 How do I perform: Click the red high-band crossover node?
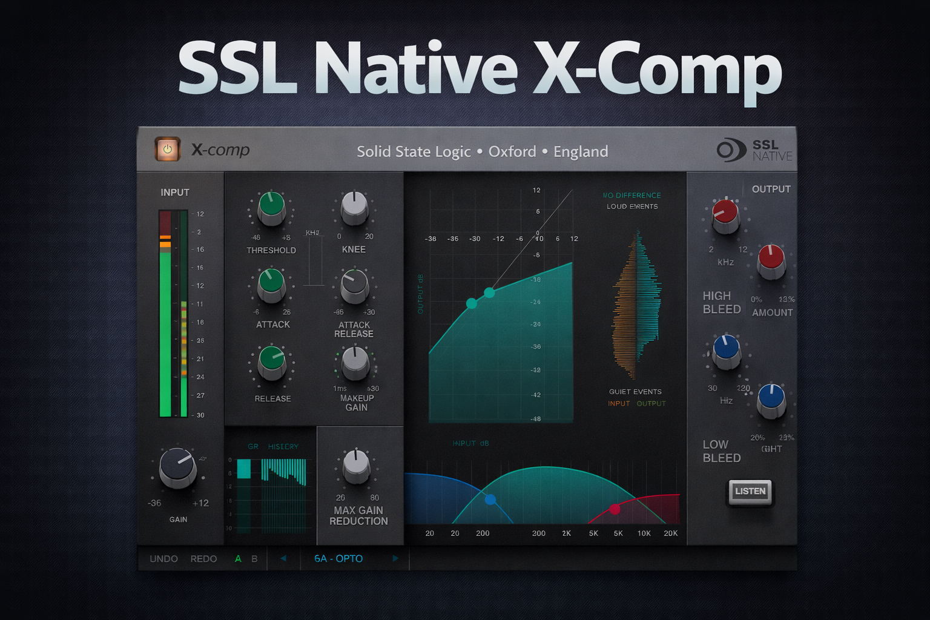click(x=615, y=509)
